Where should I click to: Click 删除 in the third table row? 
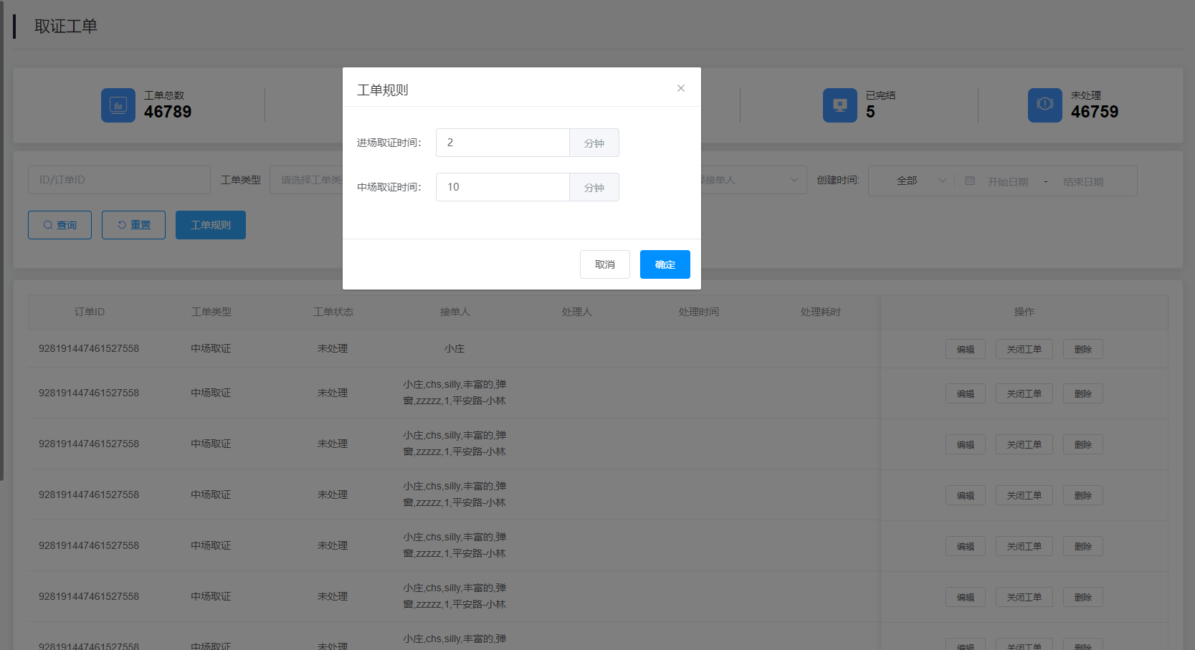pos(1082,444)
